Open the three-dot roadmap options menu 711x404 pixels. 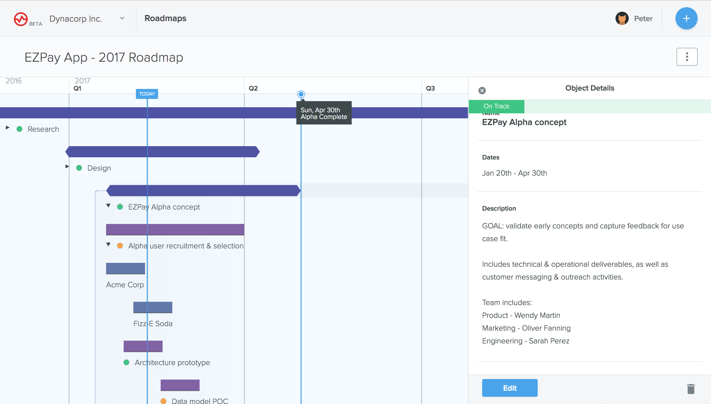tap(687, 57)
